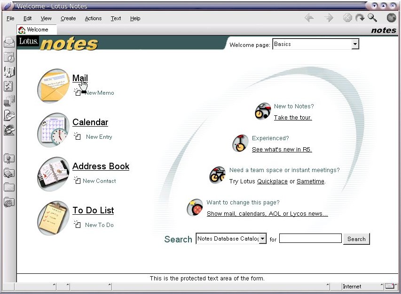Click the search text input field
This screenshot has width=401, height=294.
click(x=310, y=238)
